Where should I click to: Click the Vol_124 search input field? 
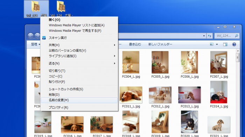coord(225,36)
